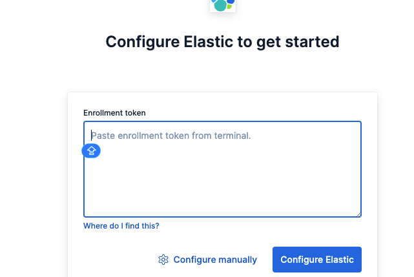This screenshot has height=277, width=414.
Task: Submit the token with Configure Elastic
Action: (x=317, y=260)
